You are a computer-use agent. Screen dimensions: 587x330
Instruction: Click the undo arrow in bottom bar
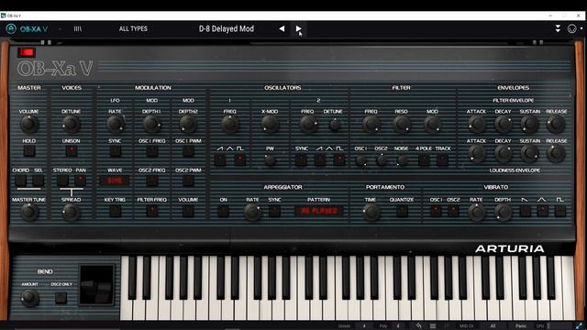418,326
